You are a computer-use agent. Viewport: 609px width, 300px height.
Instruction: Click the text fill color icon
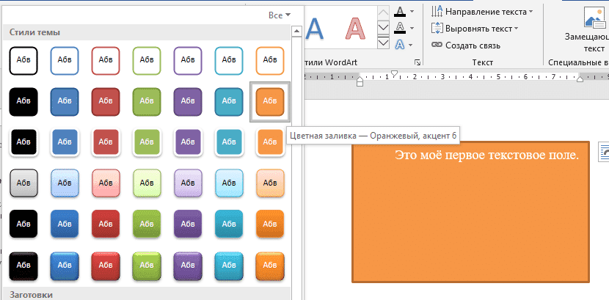pyautogui.click(x=400, y=11)
